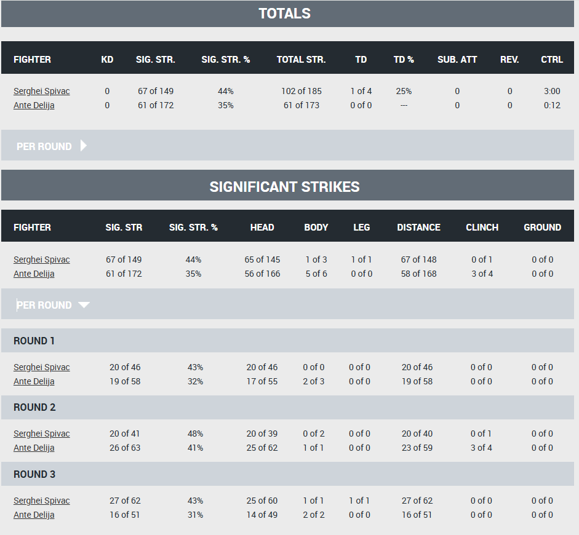The width and height of the screenshot is (579, 535).
Task: Click Ante Delija link under Round 3
Action: 34,515
